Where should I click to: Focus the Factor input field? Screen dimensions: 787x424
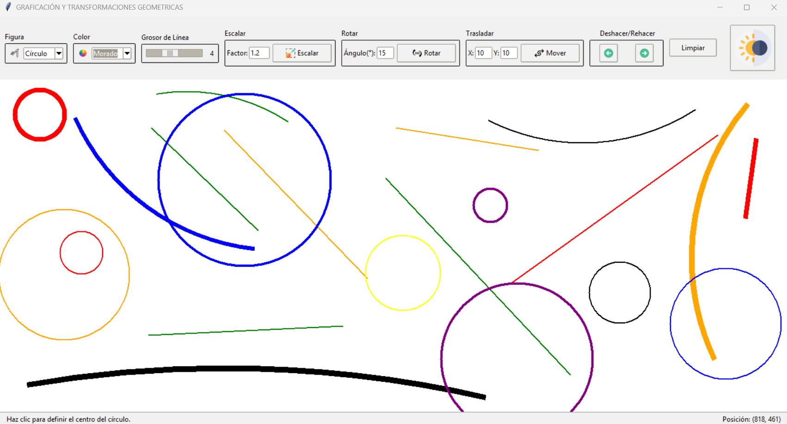[259, 53]
